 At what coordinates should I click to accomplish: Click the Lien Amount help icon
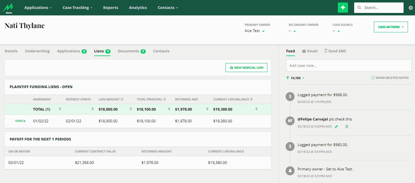click(122, 100)
